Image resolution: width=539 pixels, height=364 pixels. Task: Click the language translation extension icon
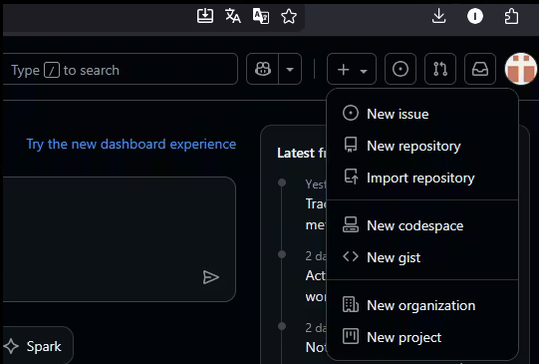tap(261, 16)
